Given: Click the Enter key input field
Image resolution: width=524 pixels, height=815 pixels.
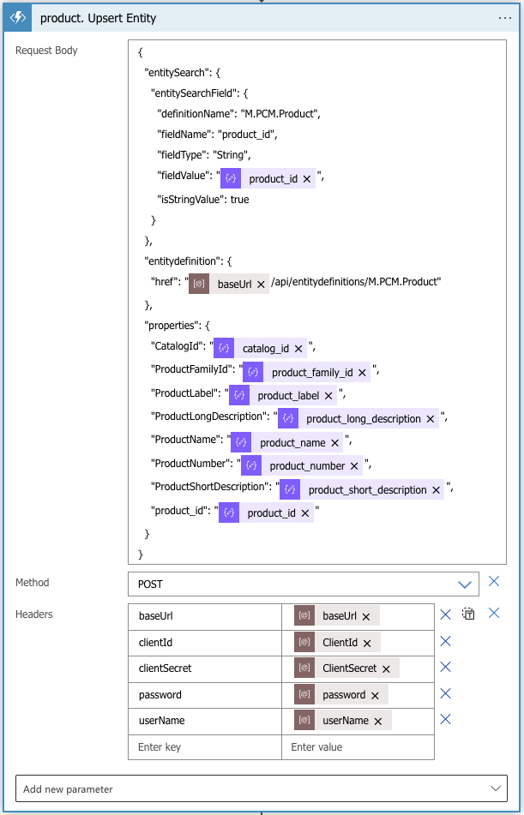Looking at the screenshot, I should pyautogui.click(x=205, y=747).
